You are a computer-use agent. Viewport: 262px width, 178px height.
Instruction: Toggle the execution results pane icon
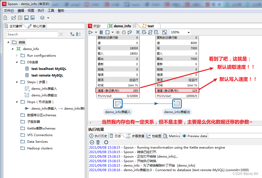165,32
